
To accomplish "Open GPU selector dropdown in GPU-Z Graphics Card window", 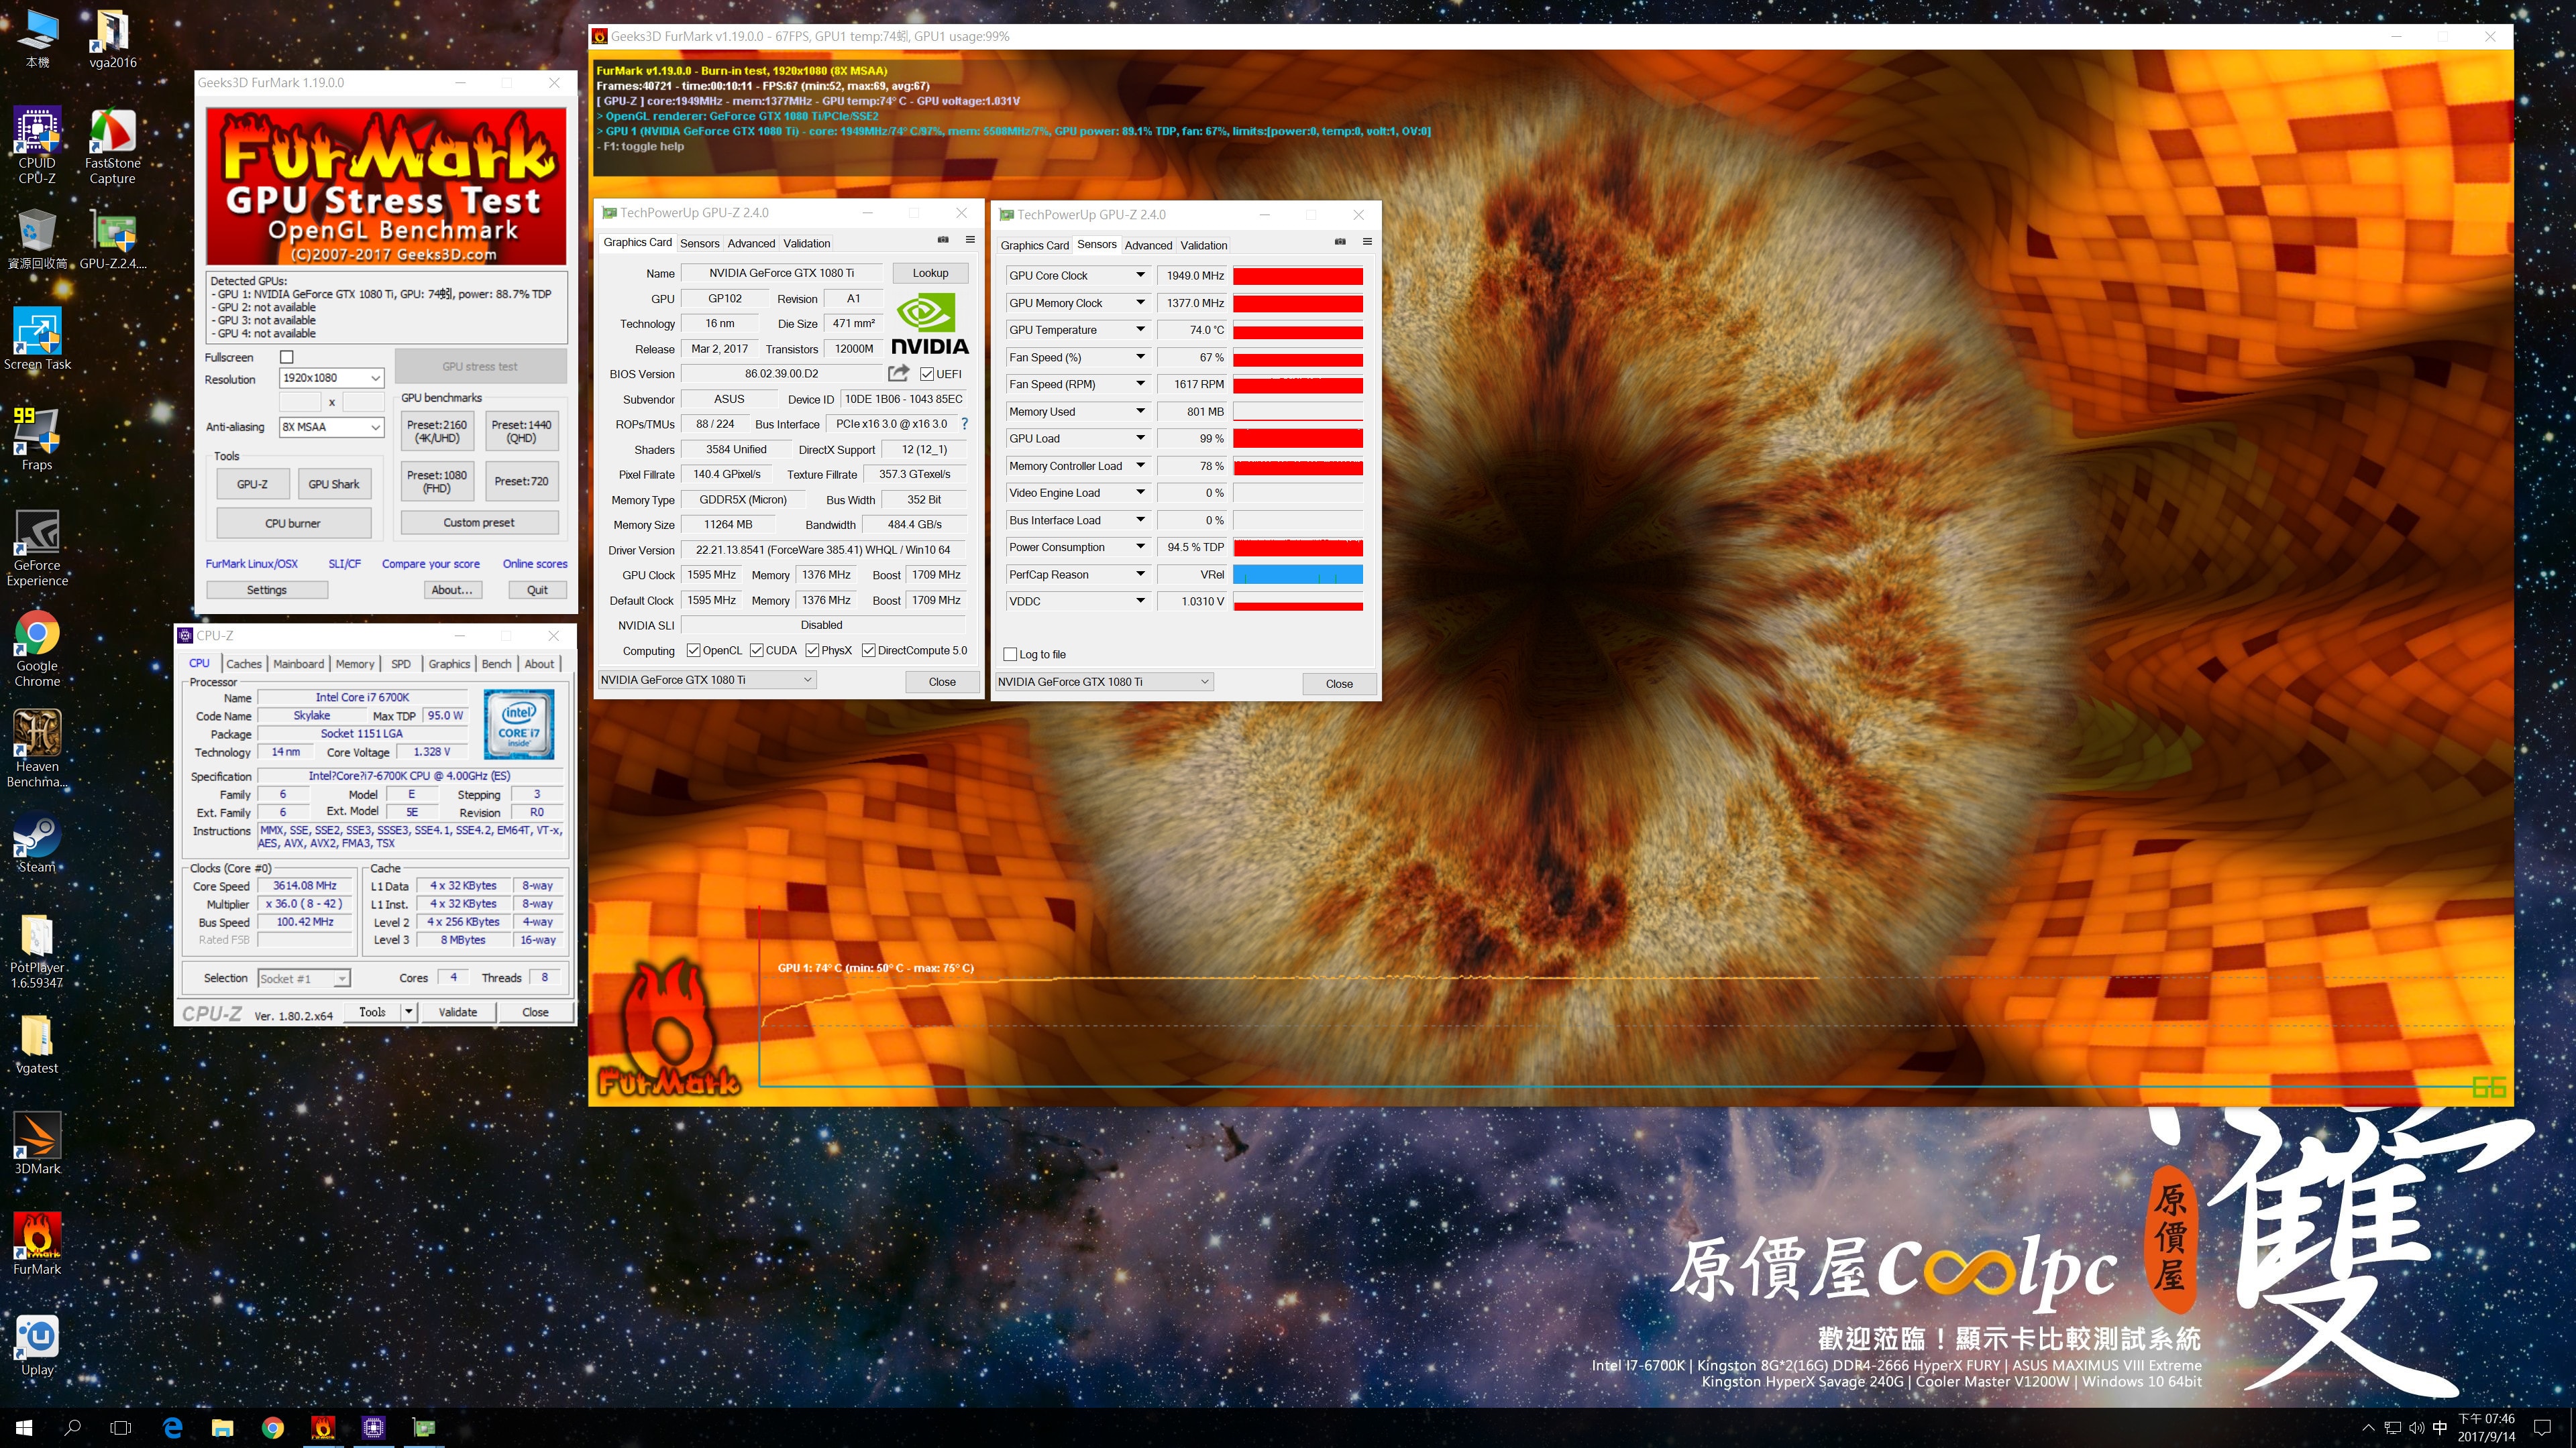I will (x=707, y=680).
